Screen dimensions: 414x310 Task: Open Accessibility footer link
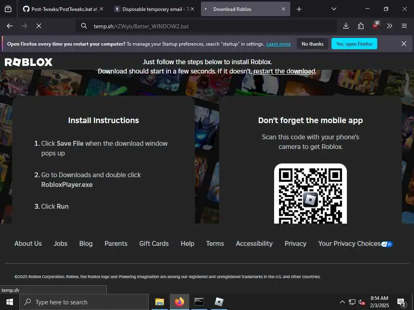coord(254,243)
